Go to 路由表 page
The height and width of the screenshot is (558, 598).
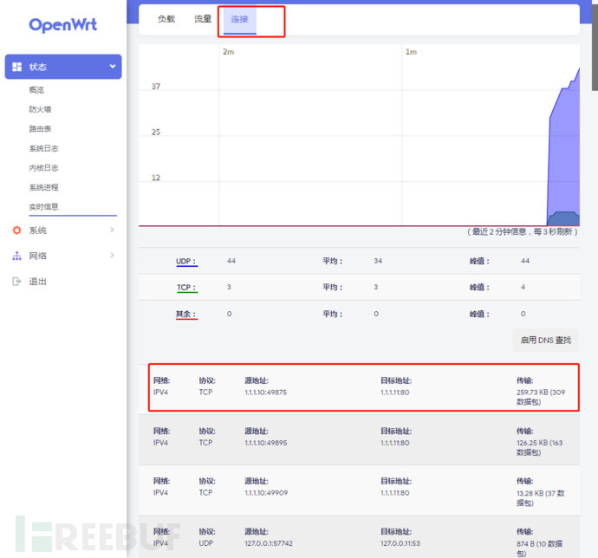(40, 129)
